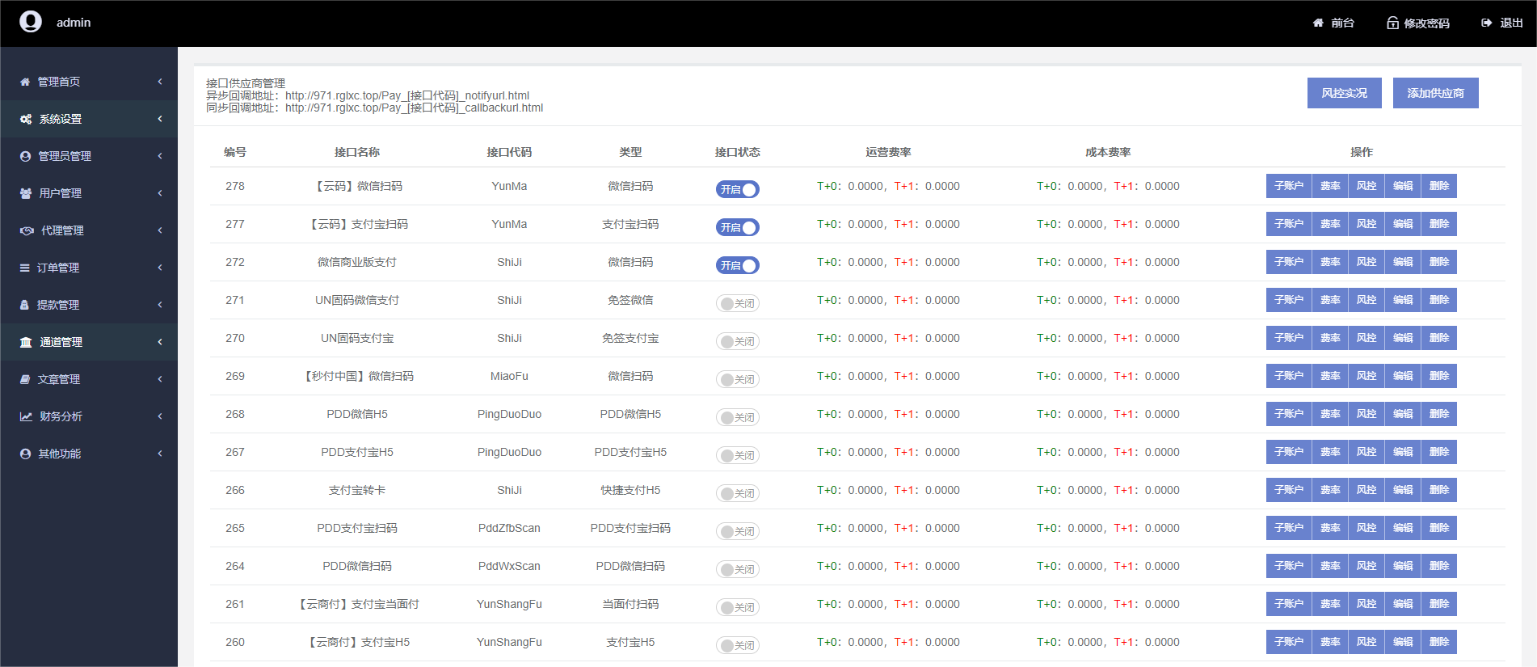Expand the 管理员管理 menu chevron
This screenshot has height=667, width=1537.
[x=160, y=156]
